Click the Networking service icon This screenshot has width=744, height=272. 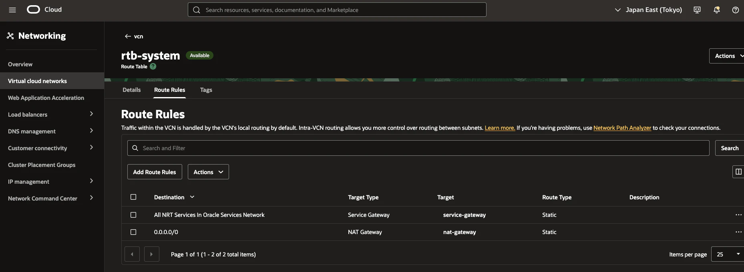pyautogui.click(x=10, y=36)
